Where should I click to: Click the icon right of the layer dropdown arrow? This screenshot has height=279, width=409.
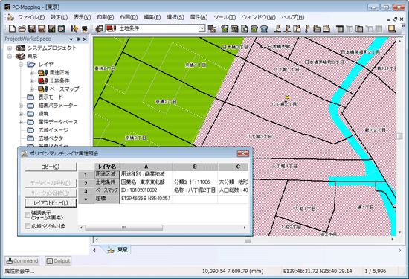[212, 28]
